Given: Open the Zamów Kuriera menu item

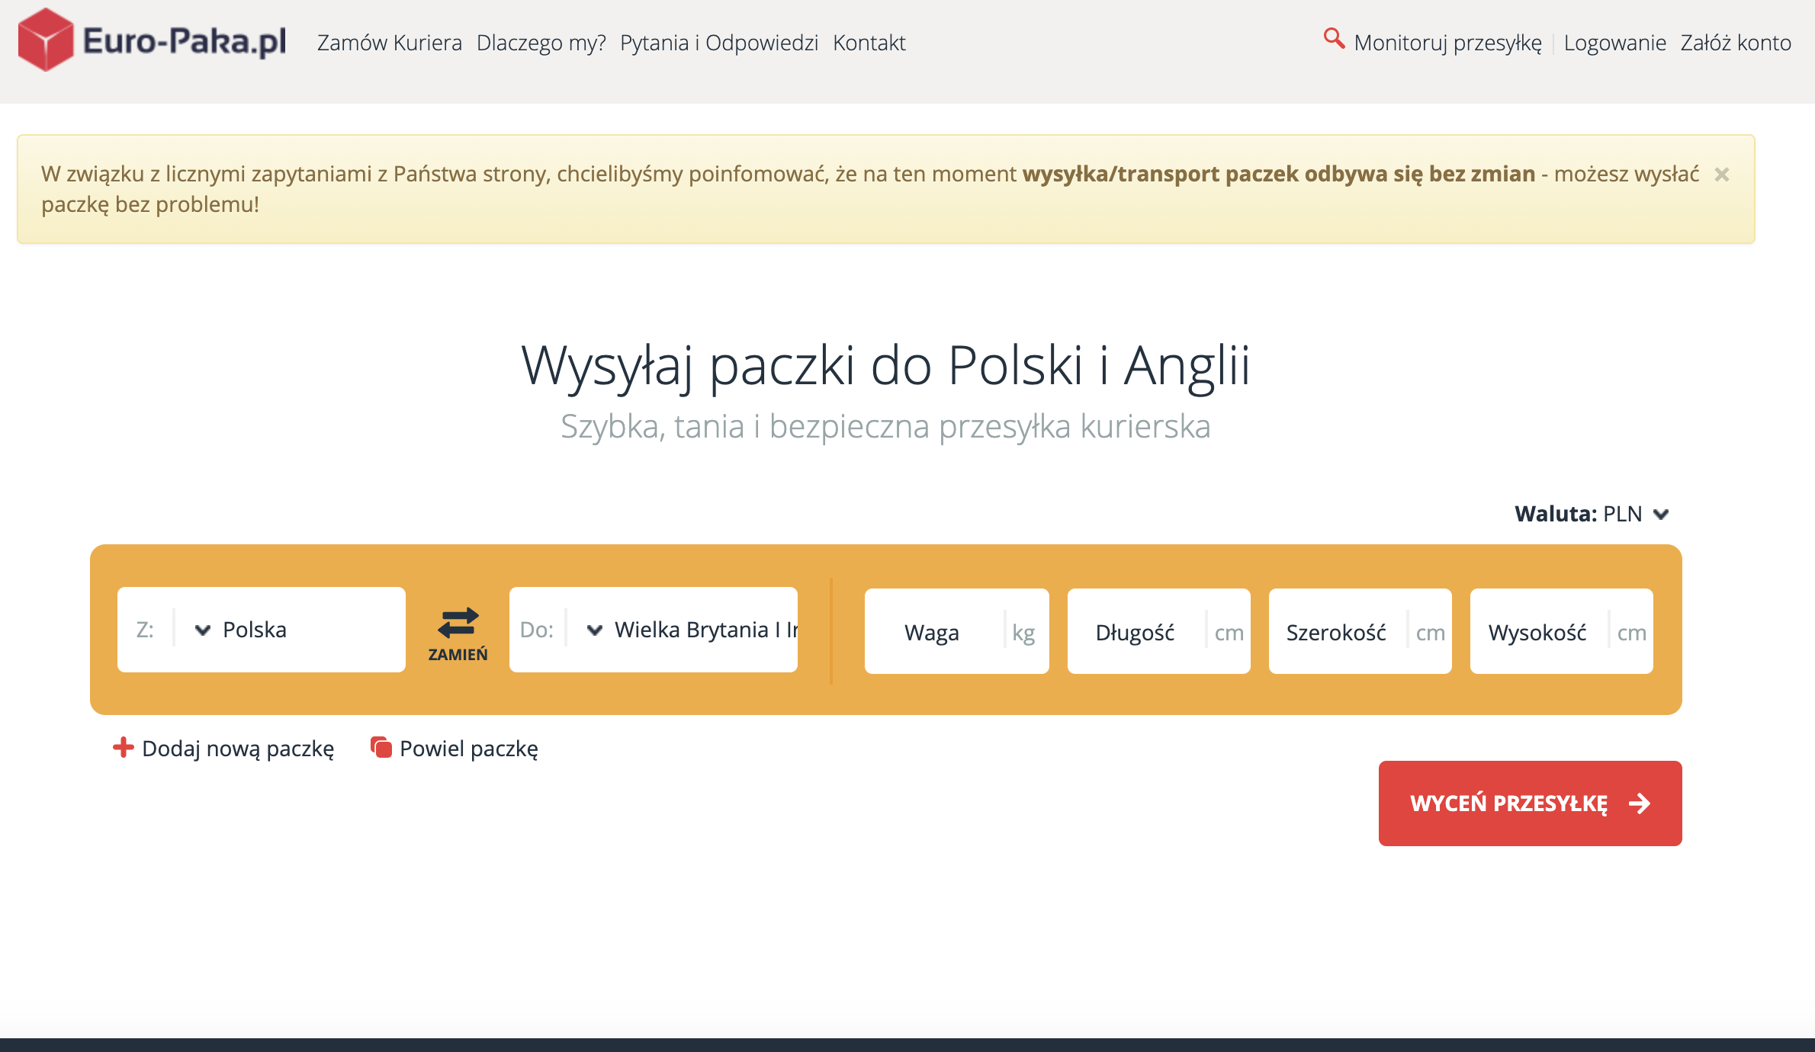Looking at the screenshot, I should 389,43.
